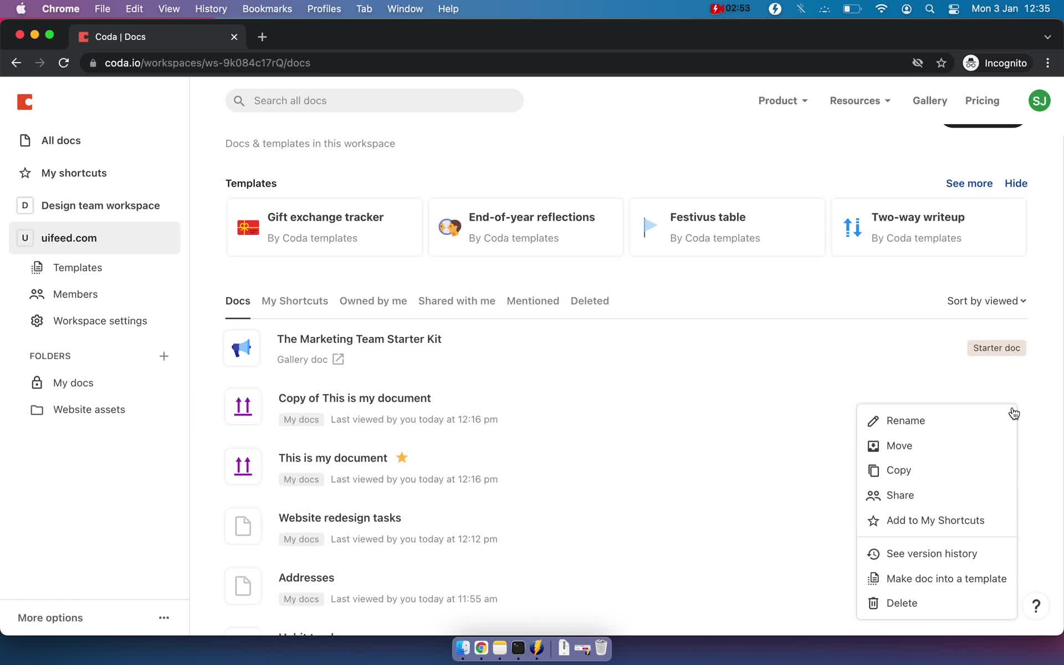Click See more templates
This screenshot has height=665, width=1064.
969,183
